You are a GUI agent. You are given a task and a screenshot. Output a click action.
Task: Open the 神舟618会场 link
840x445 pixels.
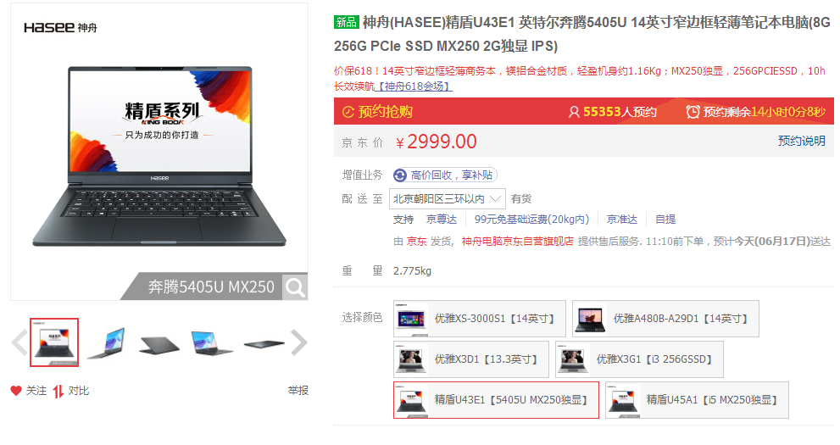pyautogui.click(x=415, y=86)
